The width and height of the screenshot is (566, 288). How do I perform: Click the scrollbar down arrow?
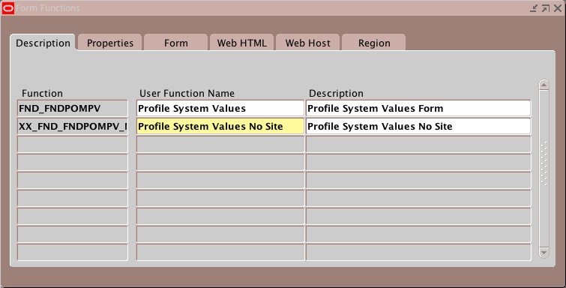[x=544, y=252]
